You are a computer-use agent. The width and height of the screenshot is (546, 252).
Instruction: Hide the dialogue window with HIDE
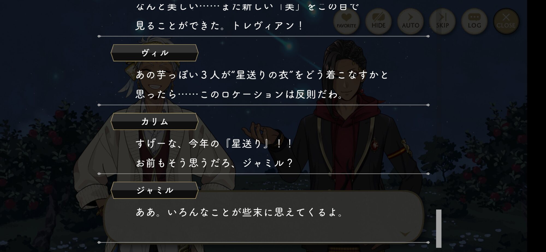click(x=378, y=21)
